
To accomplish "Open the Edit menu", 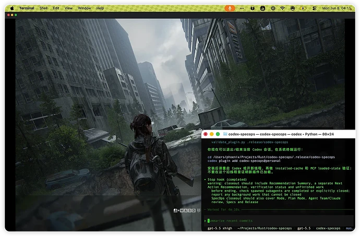I will pos(56,8).
